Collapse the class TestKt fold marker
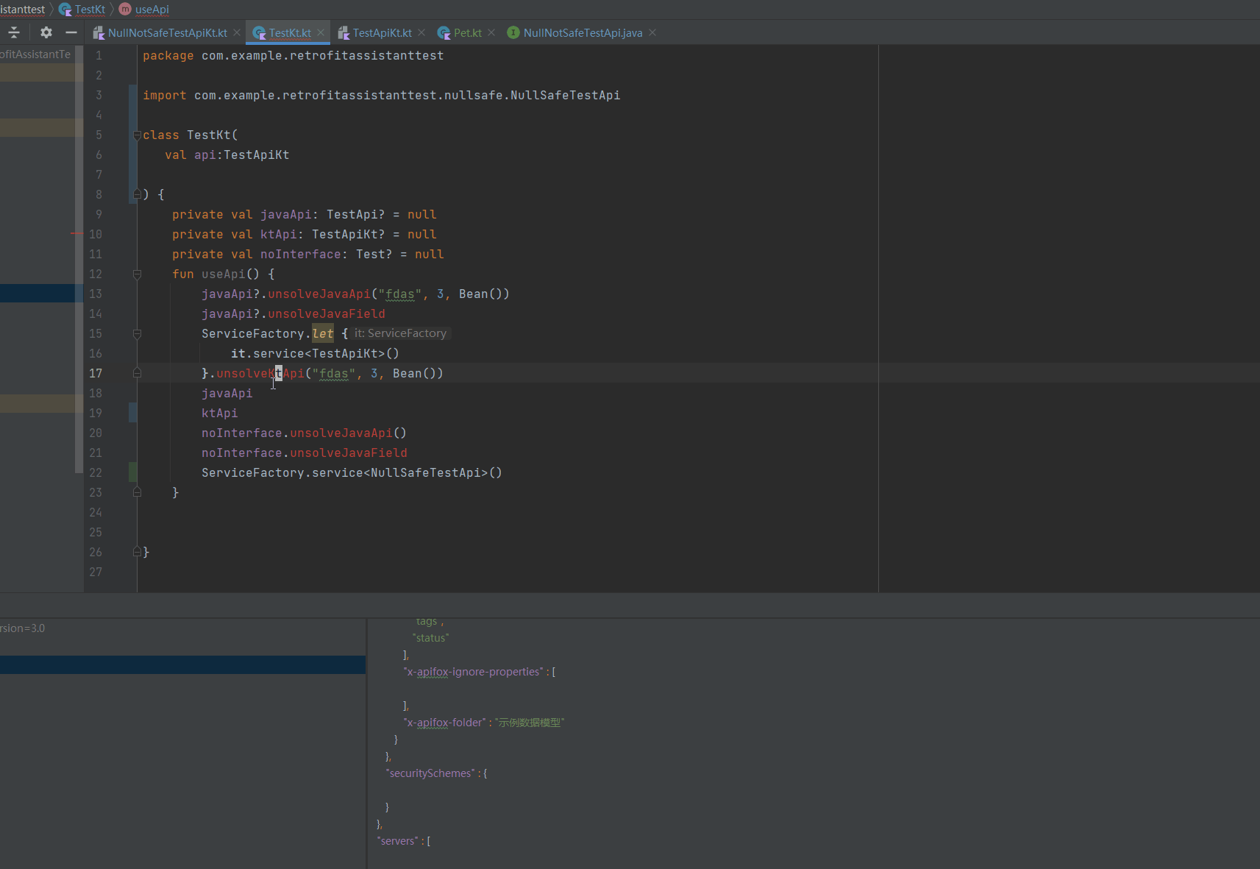The width and height of the screenshot is (1260, 869). (137, 135)
